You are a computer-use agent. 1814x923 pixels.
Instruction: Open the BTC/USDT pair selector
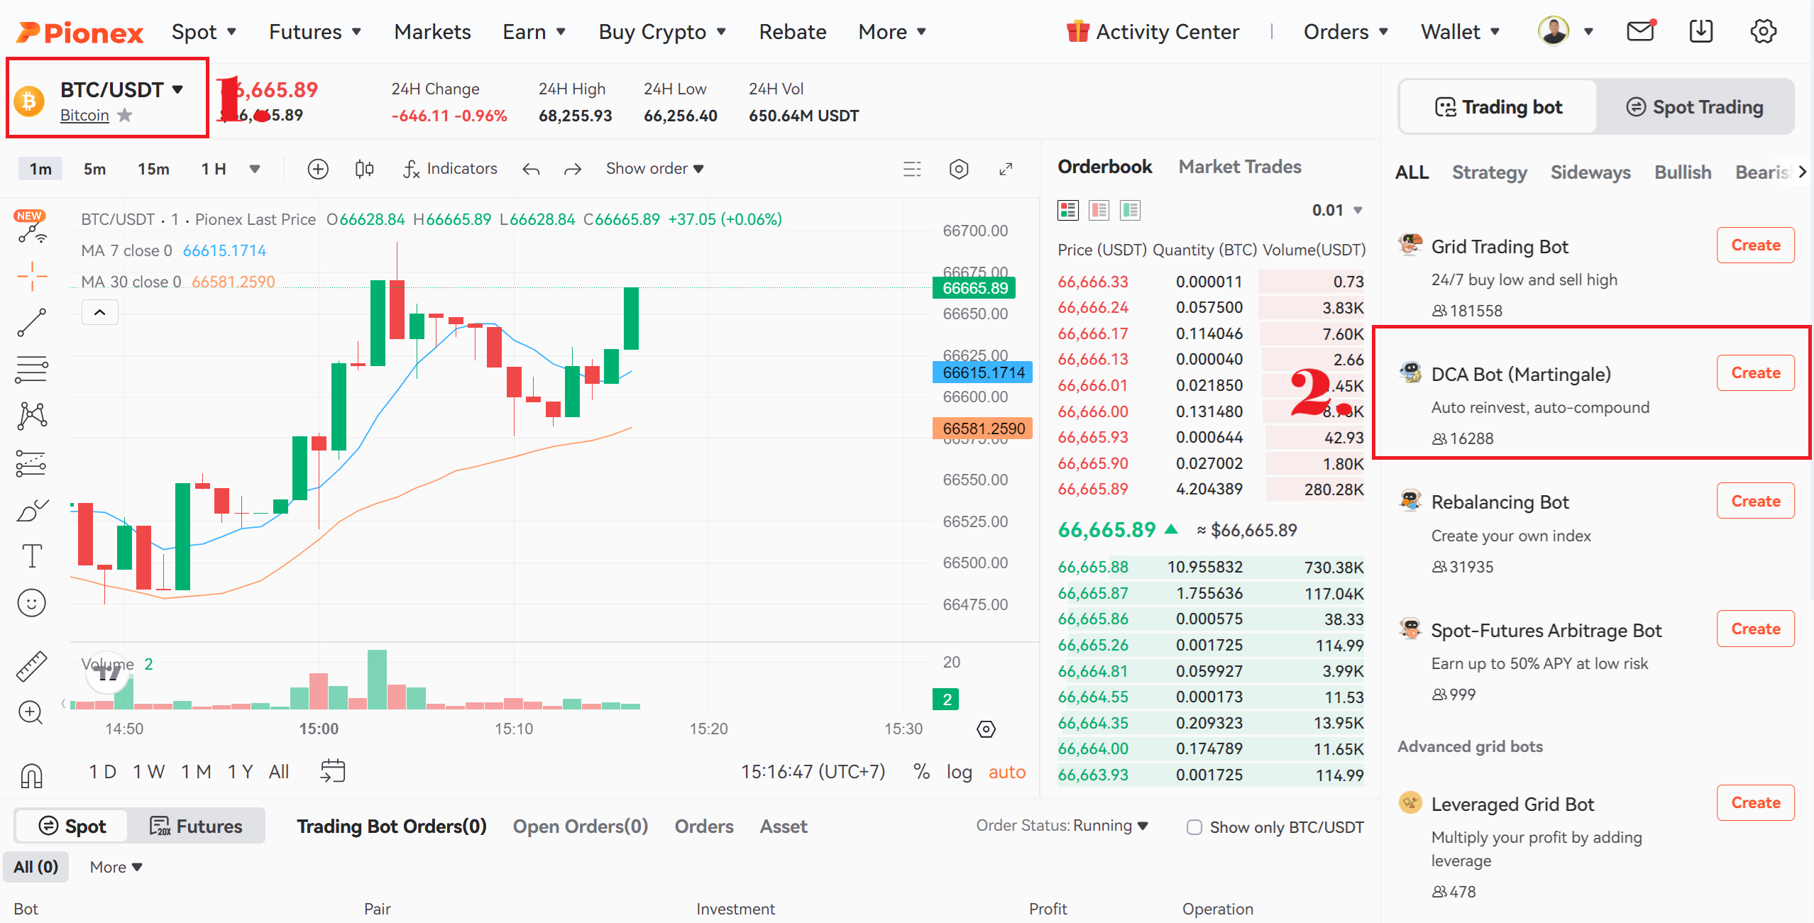click(121, 89)
